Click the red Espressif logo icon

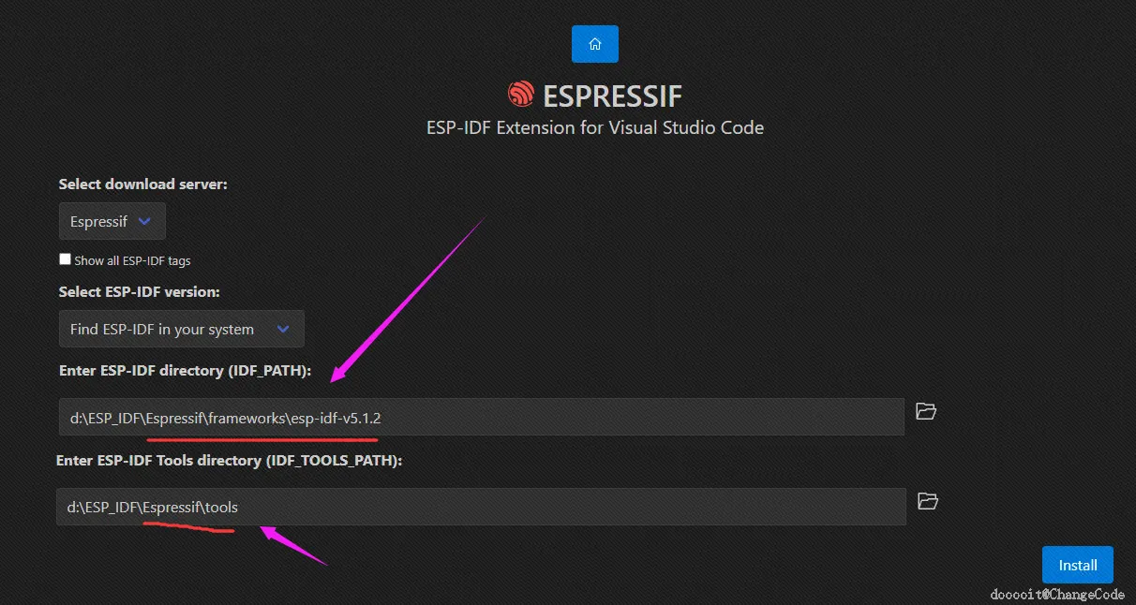point(520,94)
